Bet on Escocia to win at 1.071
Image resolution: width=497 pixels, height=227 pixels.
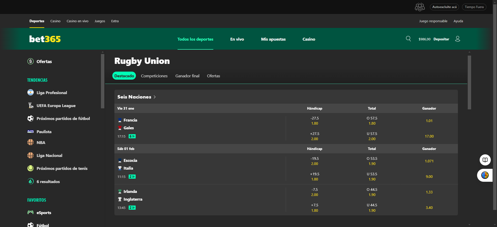click(429, 161)
